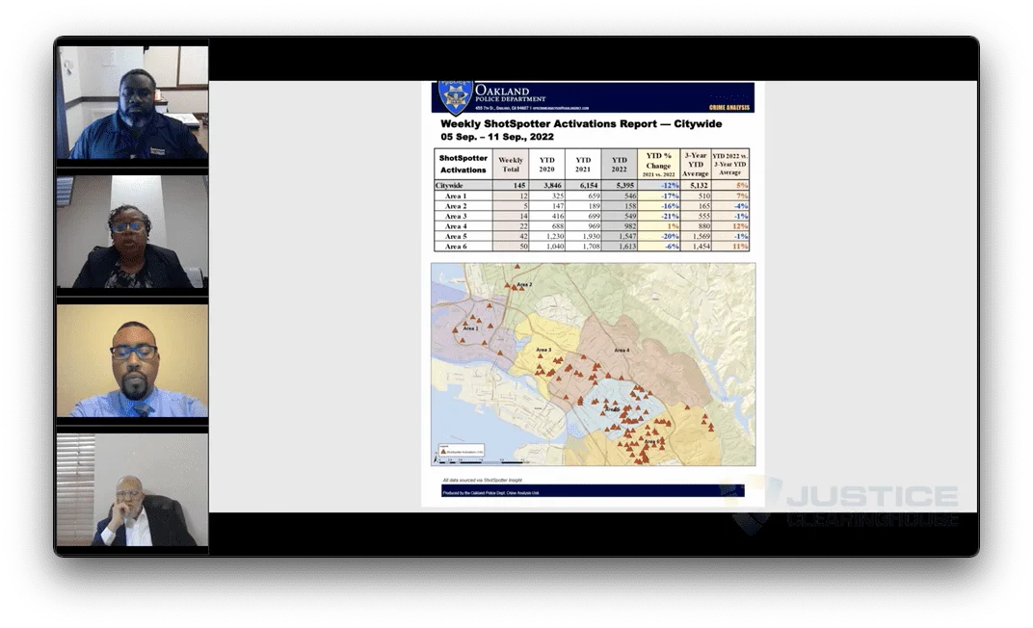
Task: Click the 'Citywide' row label in the table
Action: pos(449,186)
